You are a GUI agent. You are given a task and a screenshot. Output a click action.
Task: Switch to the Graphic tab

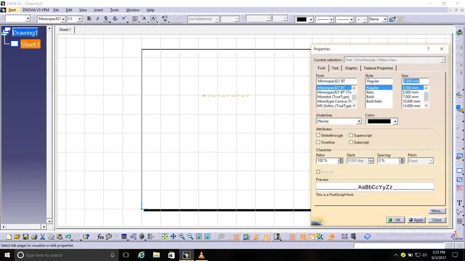[x=351, y=68]
